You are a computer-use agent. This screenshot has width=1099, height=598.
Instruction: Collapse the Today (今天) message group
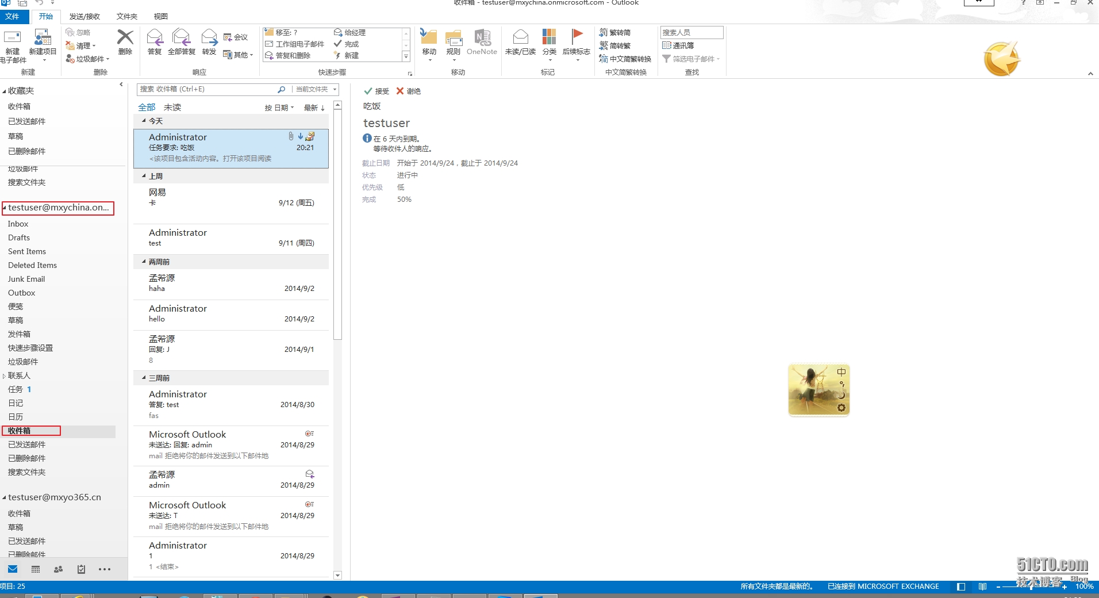[x=144, y=121]
